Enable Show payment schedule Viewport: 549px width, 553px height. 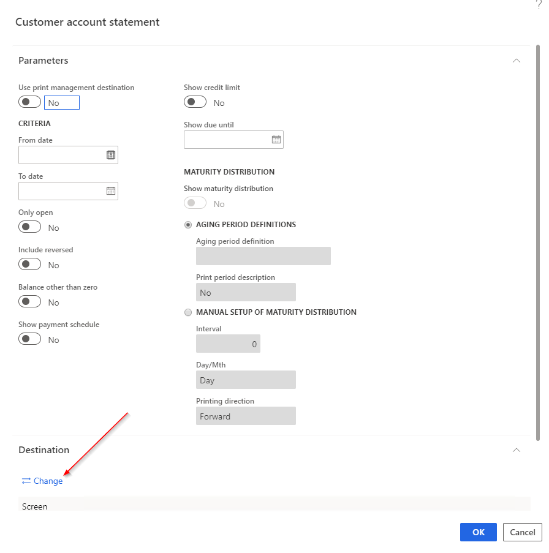click(29, 339)
